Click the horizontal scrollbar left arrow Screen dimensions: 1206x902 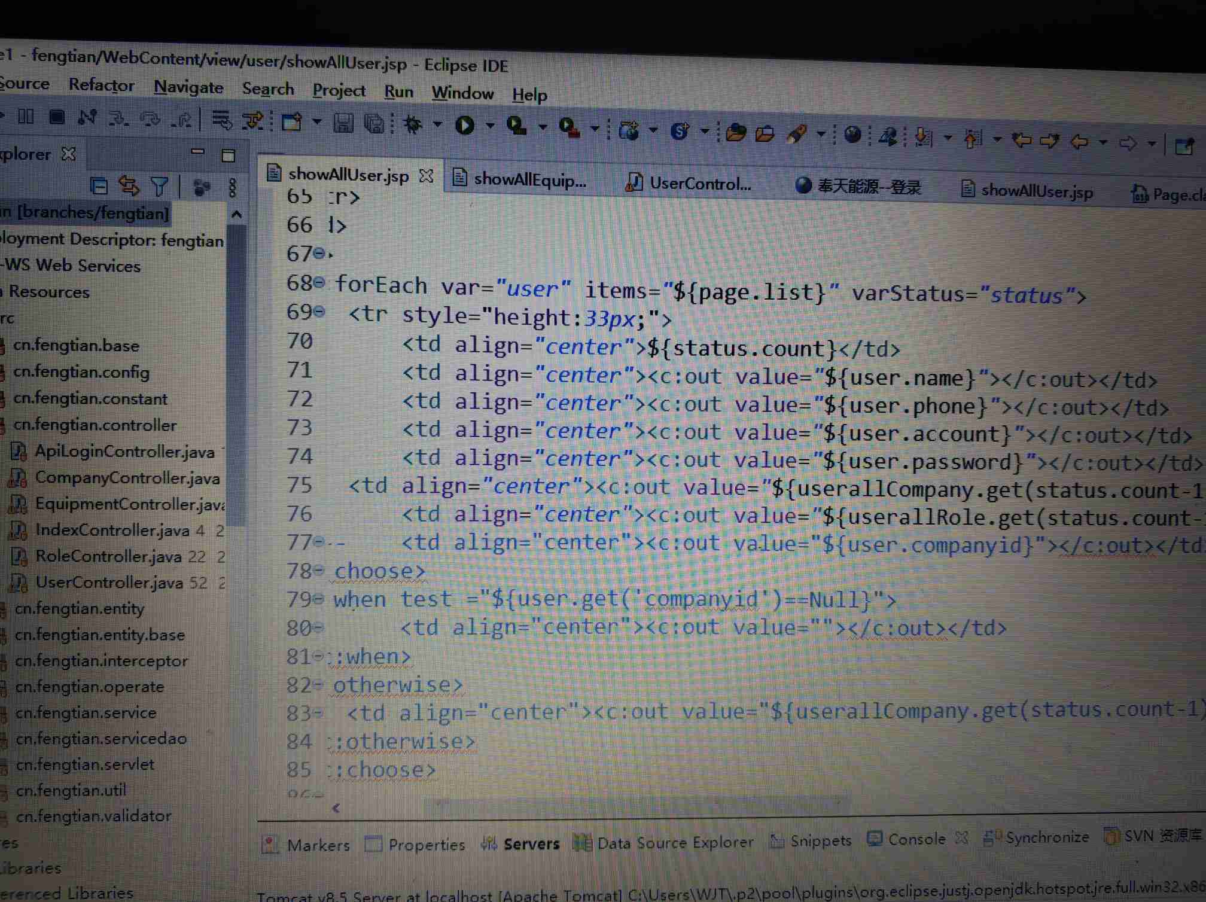click(x=336, y=808)
